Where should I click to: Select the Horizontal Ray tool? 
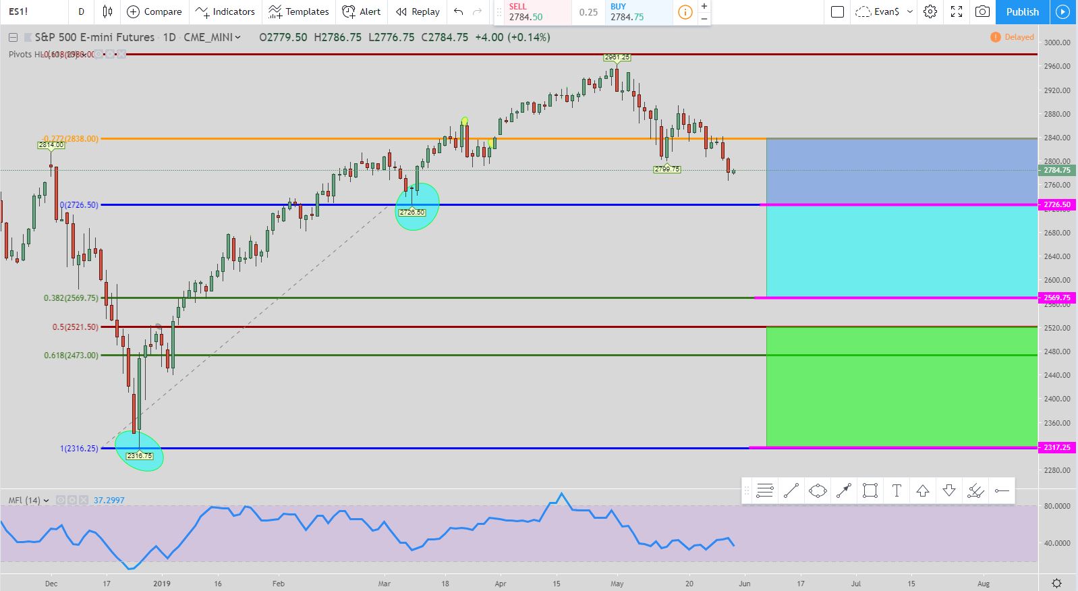(x=1002, y=490)
